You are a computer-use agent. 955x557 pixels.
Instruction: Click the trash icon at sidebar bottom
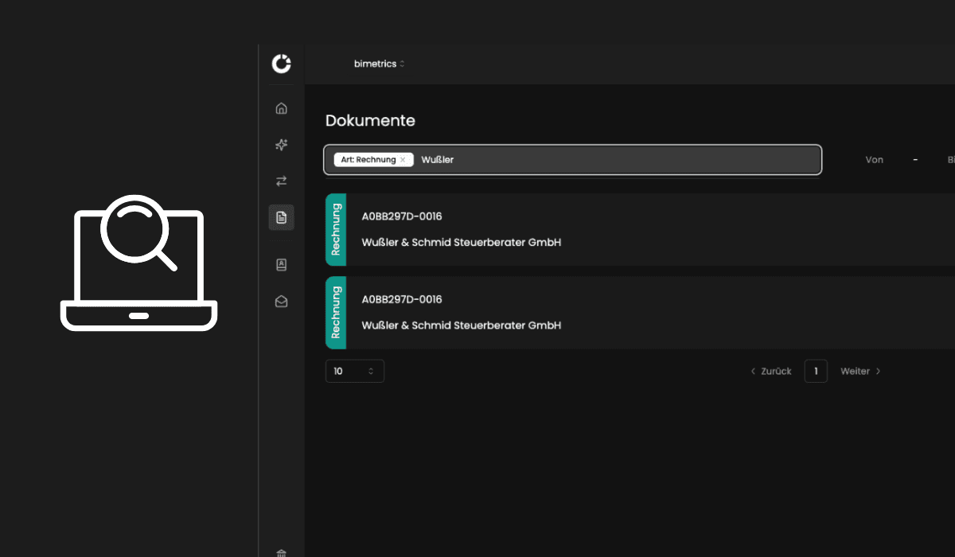tap(281, 552)
